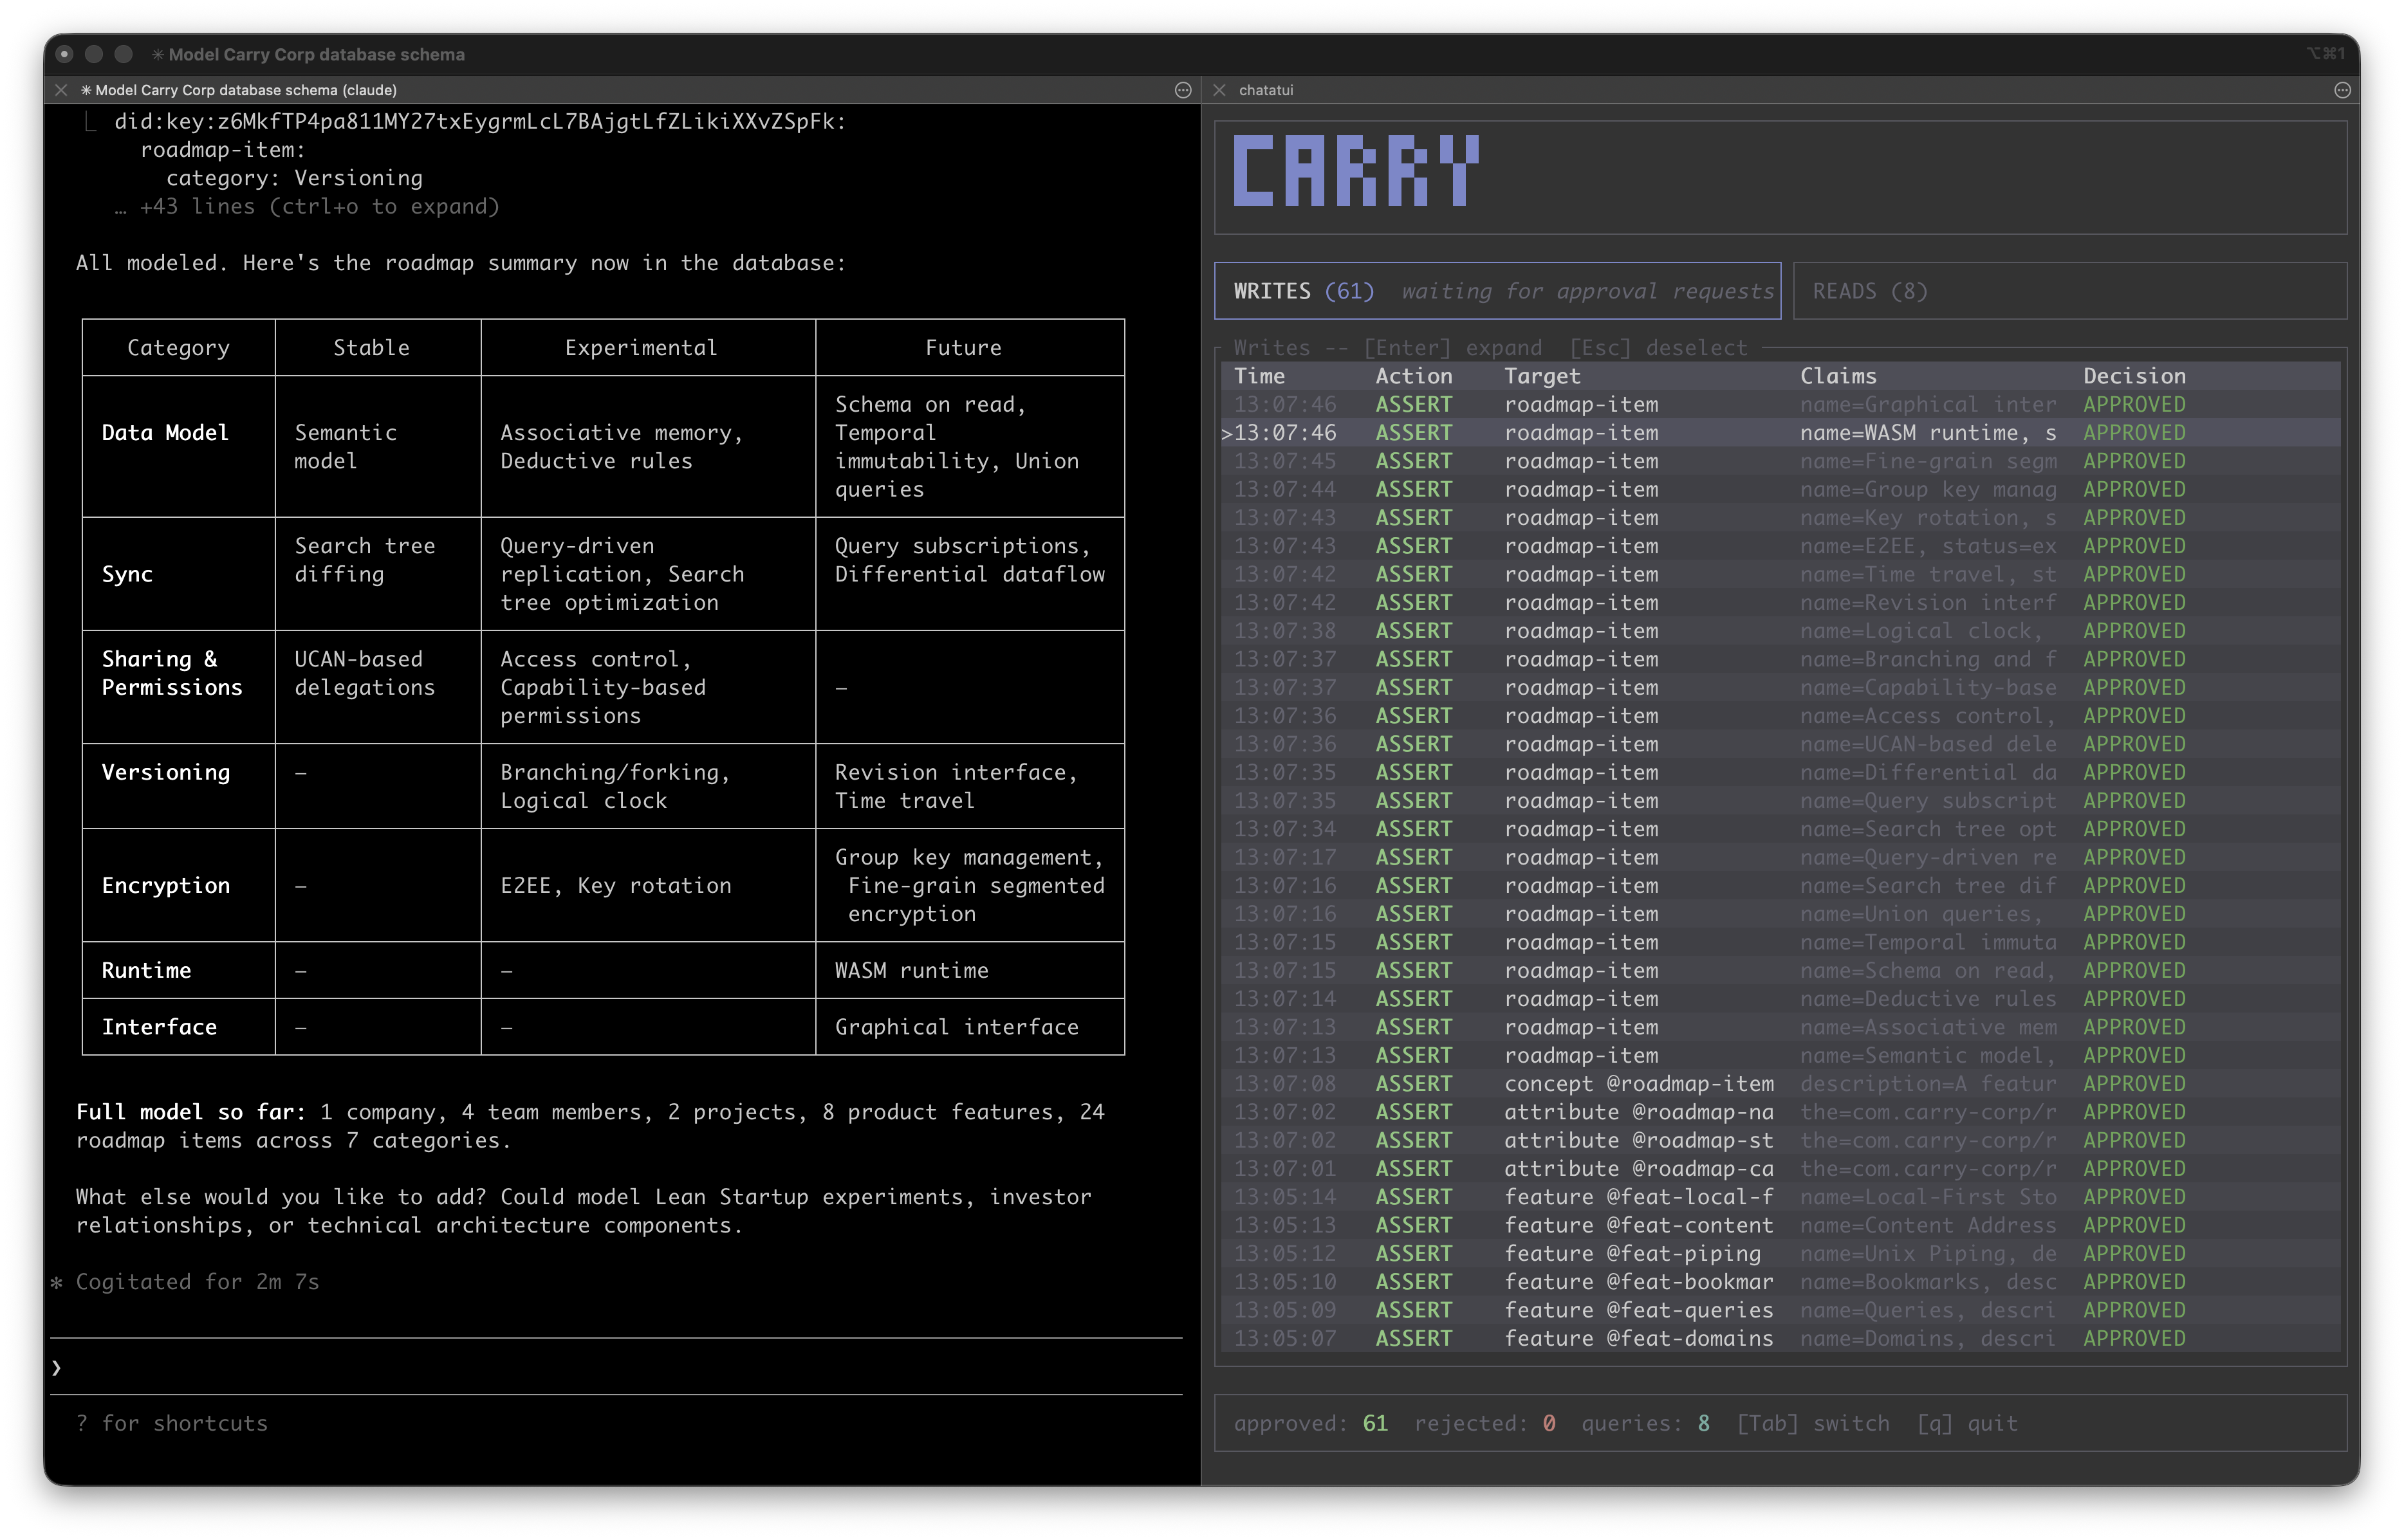Close the Model Carry Corp claude pane
2404x1540 pixels.
pos(63,89)
